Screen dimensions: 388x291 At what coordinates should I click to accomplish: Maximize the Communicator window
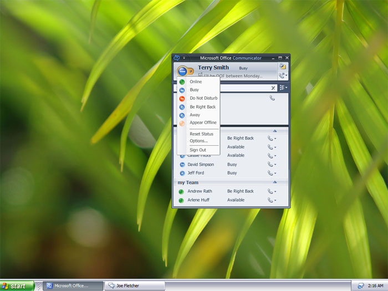pos(280,58)
